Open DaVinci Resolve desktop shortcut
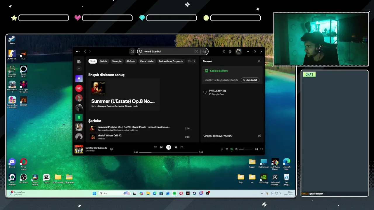Image resolution: width=374 pixels, height=210 pixels. click(x=35, y=179)
